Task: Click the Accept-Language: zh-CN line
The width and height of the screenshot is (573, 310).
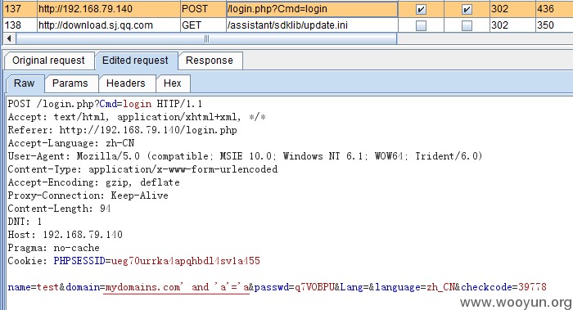Action: click(x=71, y=143)
